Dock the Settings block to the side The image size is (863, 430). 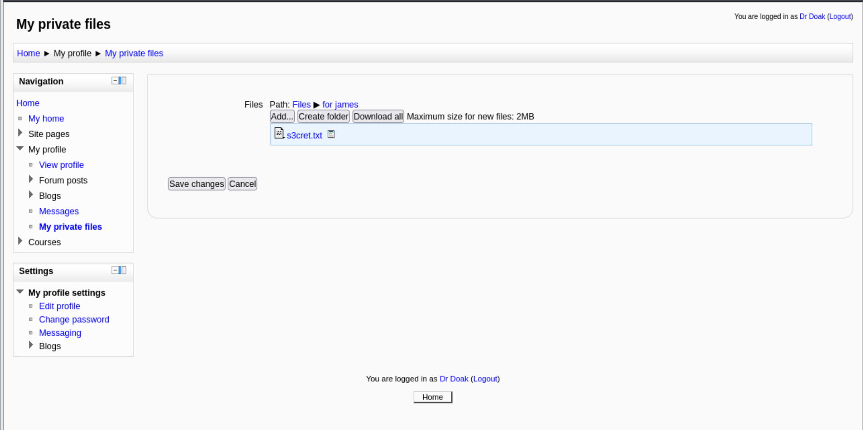click(123, 270)
